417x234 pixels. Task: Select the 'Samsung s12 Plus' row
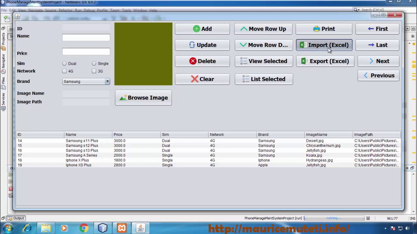[208, 146]
